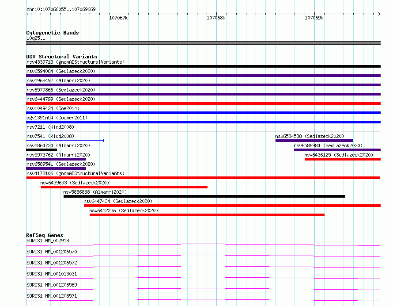Open variant nsv7211 (Kidd2008)
Image resolution: width=393 pixels, height=306 pixels.
click(50, 127)
